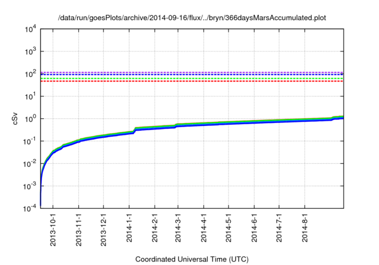379x265 pixels.
Task: Click the green dashed threshold line
Action: point(192,79)
